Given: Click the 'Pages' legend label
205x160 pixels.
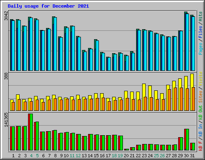Looking at the screenshot, I should point(201,49).
